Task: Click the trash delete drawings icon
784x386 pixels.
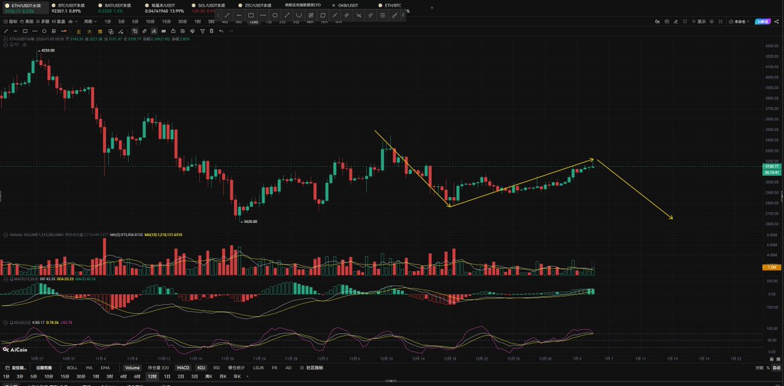Action: 212,31
